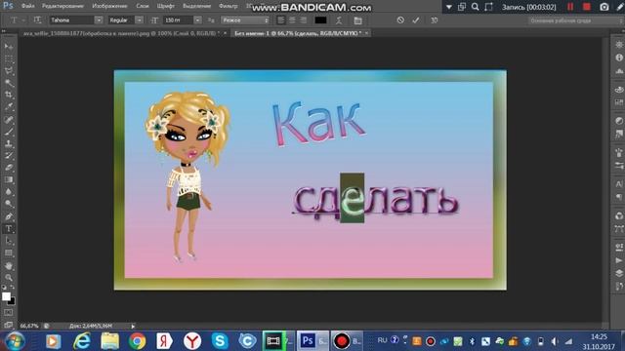Open the font size dropdown
Screen dimensions: 625x351
point(197,19)
